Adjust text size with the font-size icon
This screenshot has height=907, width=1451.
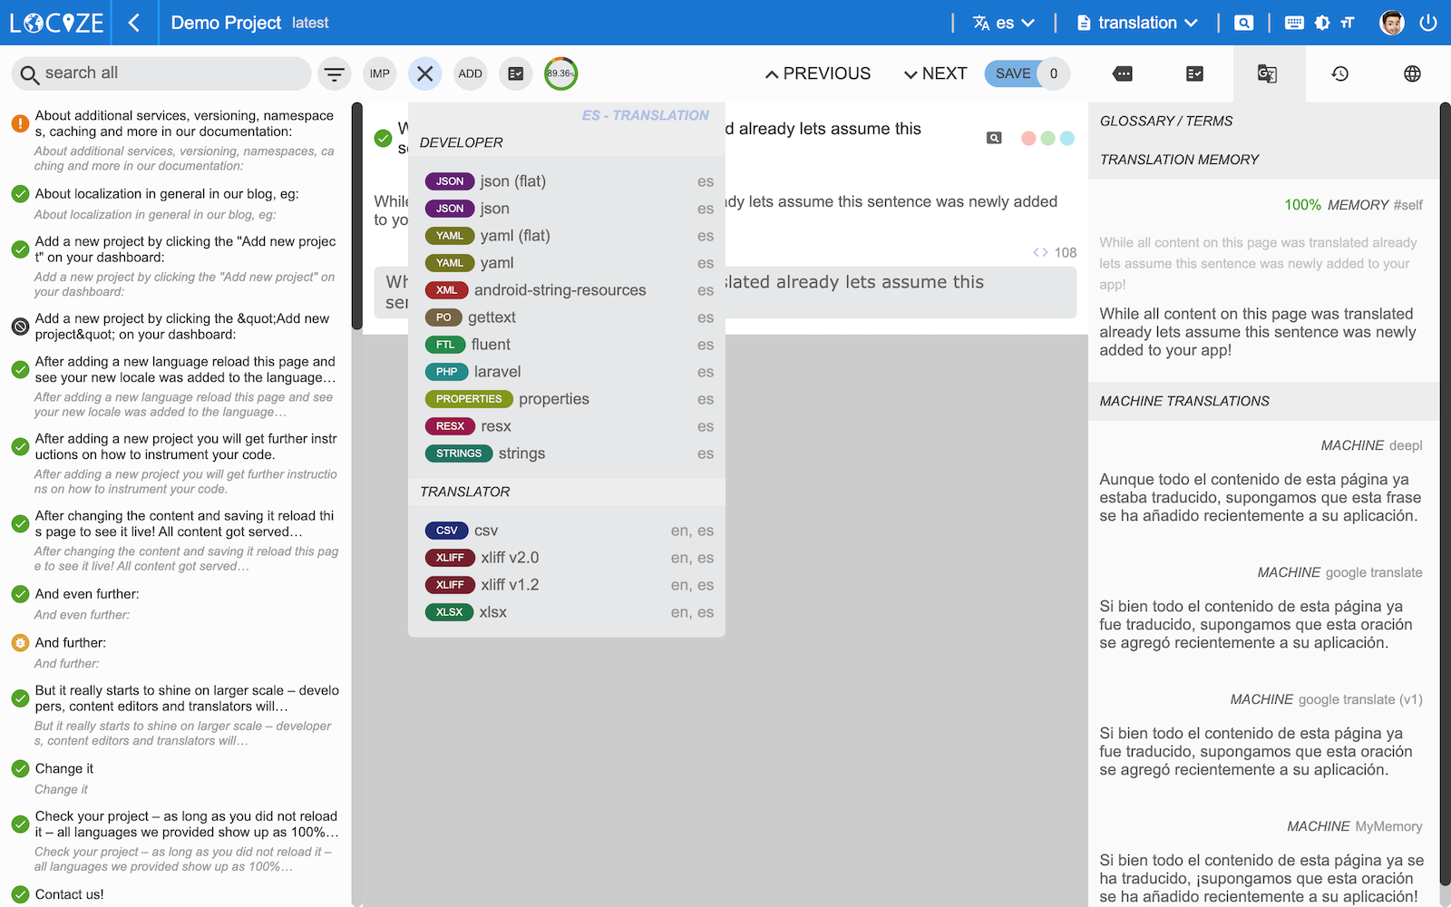(x=1348, y=23)
